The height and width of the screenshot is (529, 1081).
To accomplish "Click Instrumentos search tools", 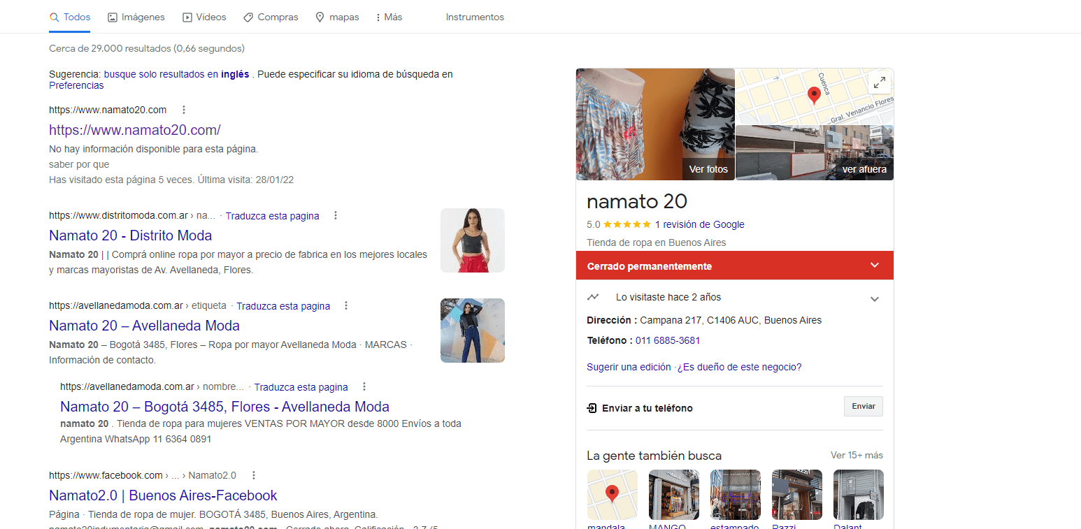I will coord(475,17).
